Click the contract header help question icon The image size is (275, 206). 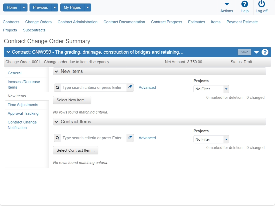[x=265, y=52]
